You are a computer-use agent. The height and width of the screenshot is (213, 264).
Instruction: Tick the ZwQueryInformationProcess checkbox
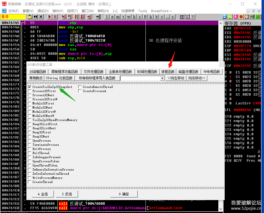[x=29, y=169]
